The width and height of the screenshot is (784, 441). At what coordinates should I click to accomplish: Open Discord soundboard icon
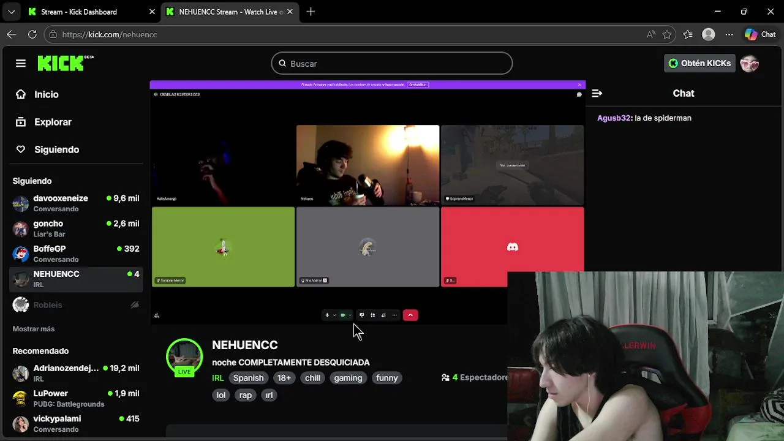pos(383,315)
